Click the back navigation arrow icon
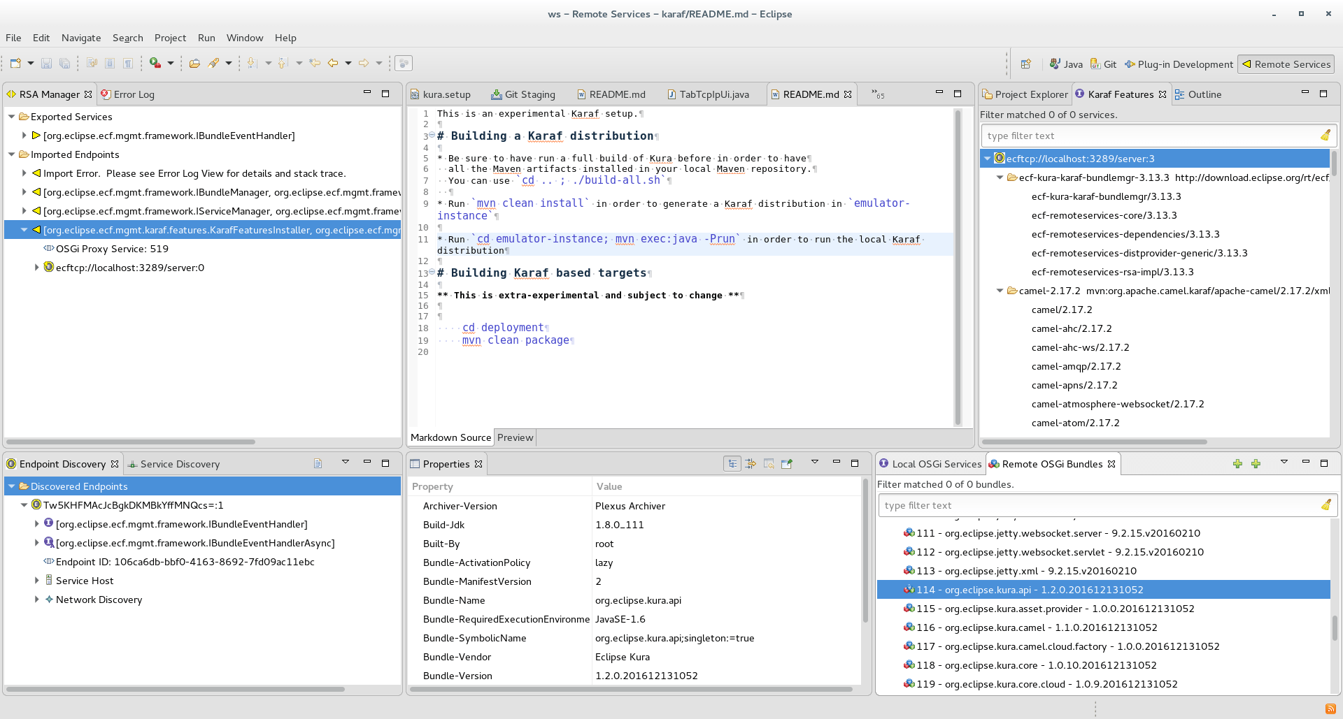Screen dimensions: 1343x719 [x=333, y=64]
